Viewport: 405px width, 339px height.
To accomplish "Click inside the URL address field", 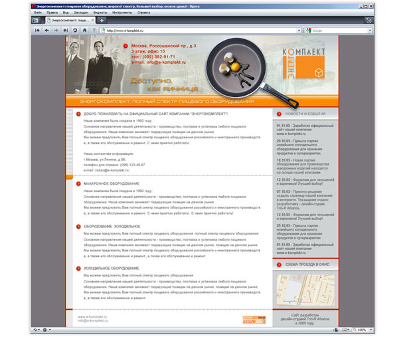I will [x=201, y=31].
